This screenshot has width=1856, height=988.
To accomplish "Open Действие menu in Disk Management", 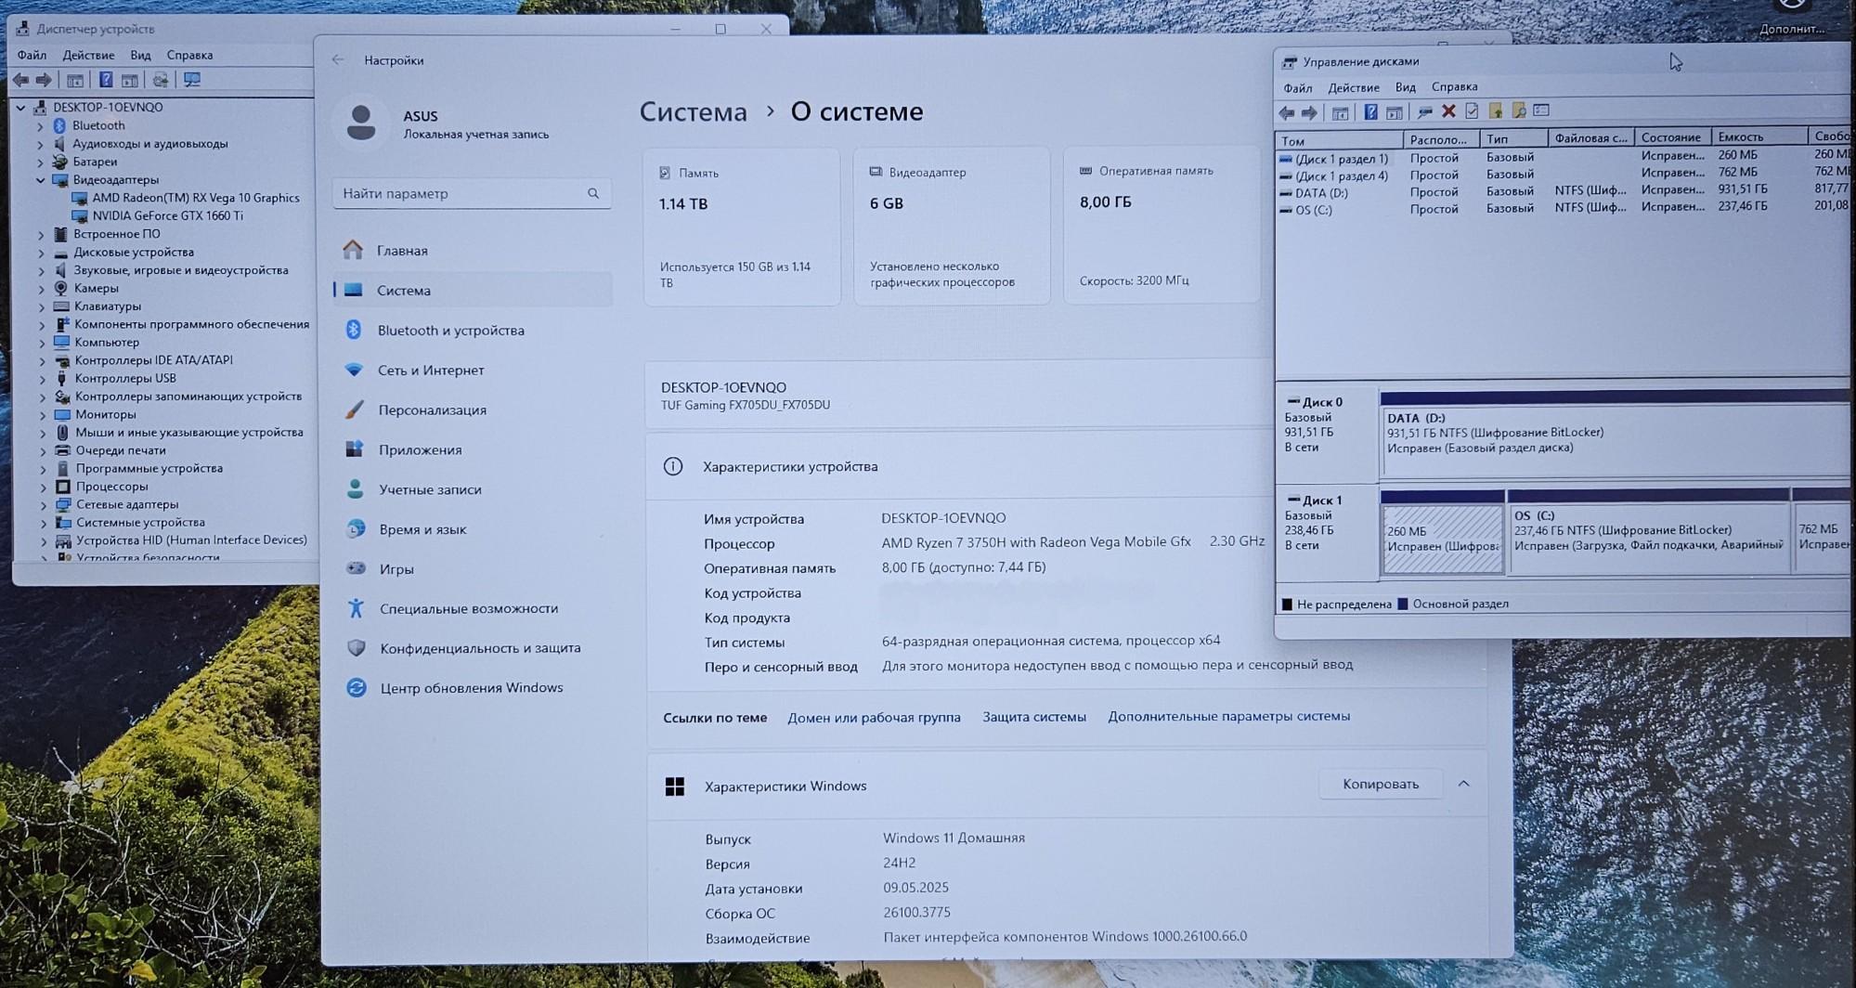I will [1354, 87].
